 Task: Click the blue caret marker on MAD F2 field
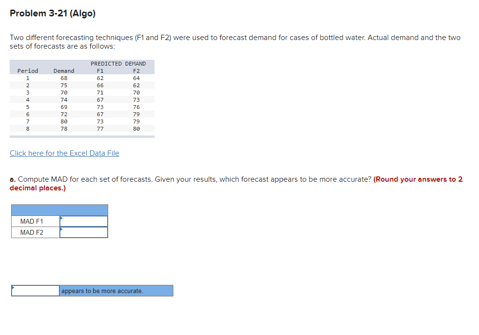click(61, 230)
